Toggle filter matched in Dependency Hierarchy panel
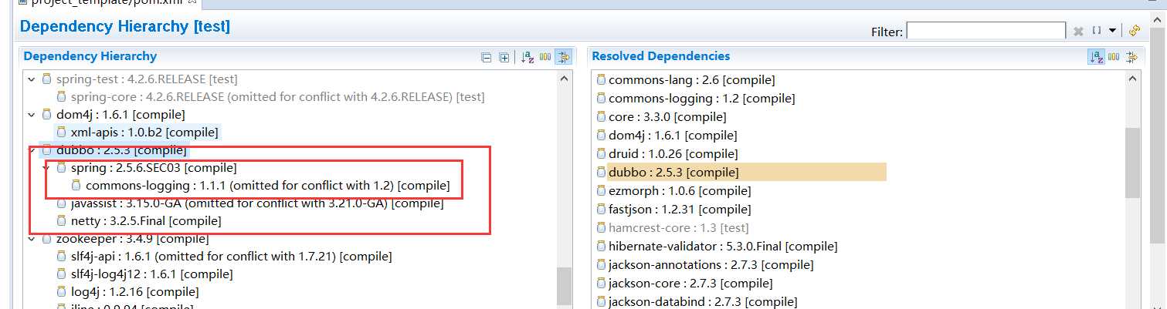 (563, 57)
